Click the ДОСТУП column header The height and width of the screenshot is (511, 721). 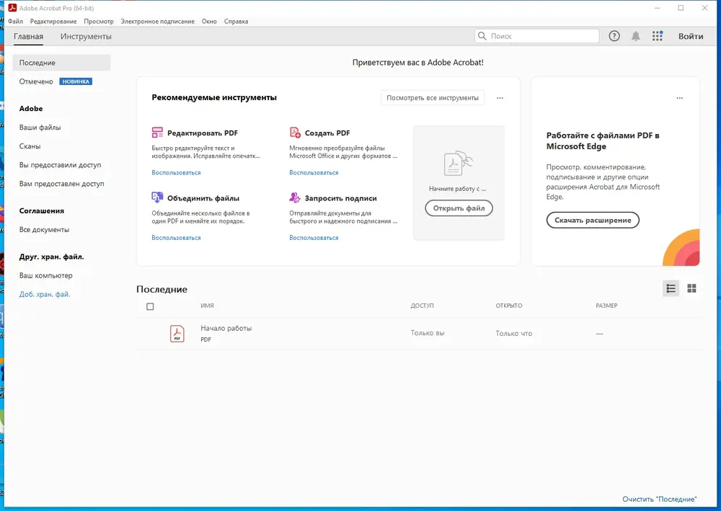422,306
